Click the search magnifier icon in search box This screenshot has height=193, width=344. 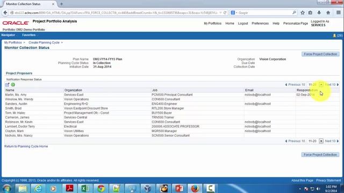click(294, 13)
